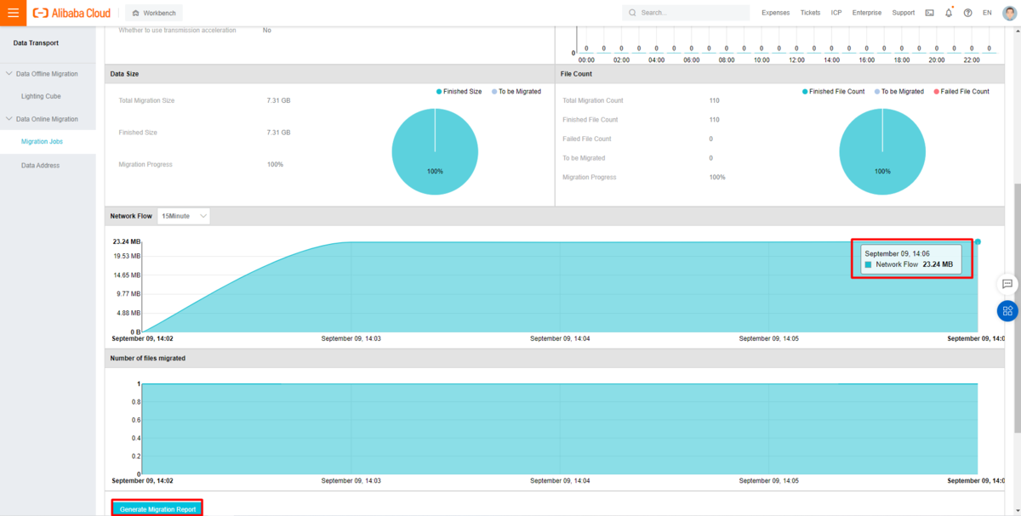
Task: Toggle Finished File Count legend entry
Action: [x=833, y=91]
